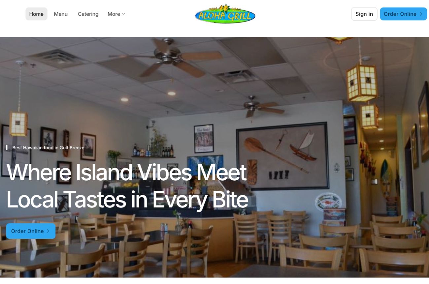Image resolution: width=429 pixels, height=284 pixels.
Task: Click the hanging lantern on the left
Action: point(18,124)
